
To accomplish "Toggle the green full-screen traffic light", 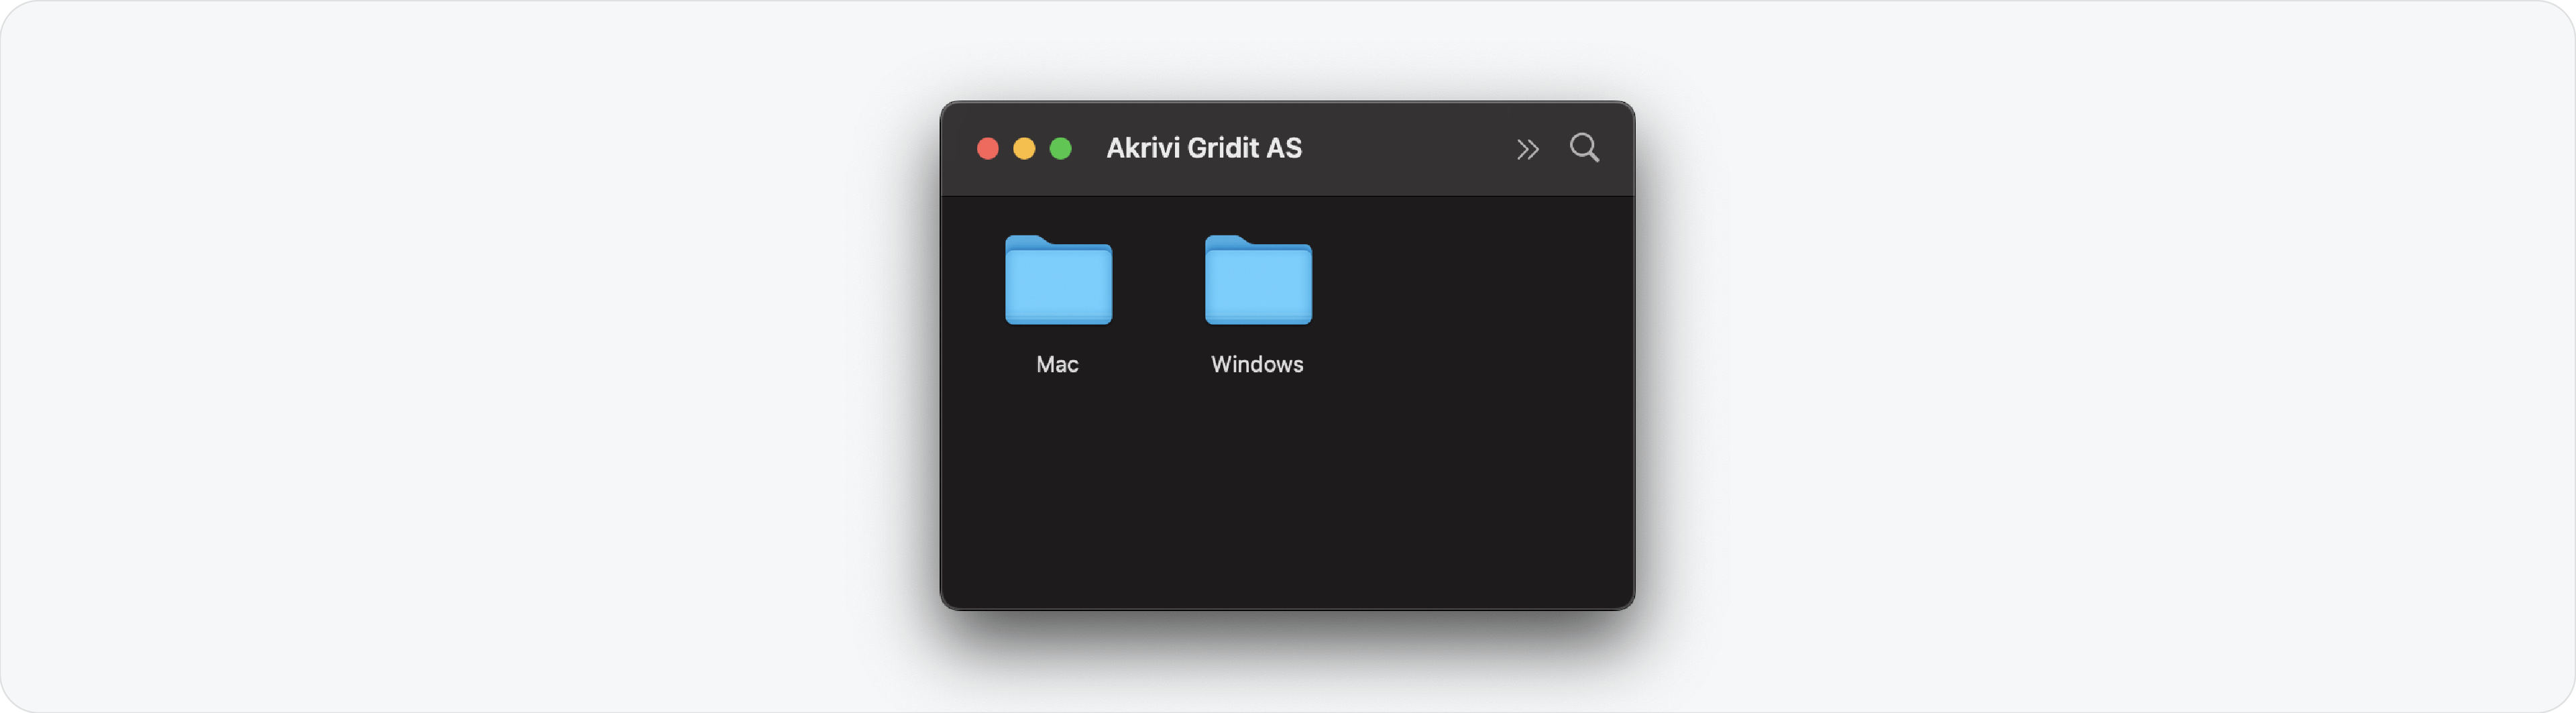I will click(x=1061, y=148).
